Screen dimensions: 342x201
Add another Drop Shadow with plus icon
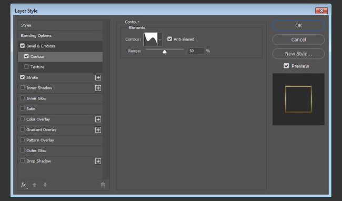point(98,162)
